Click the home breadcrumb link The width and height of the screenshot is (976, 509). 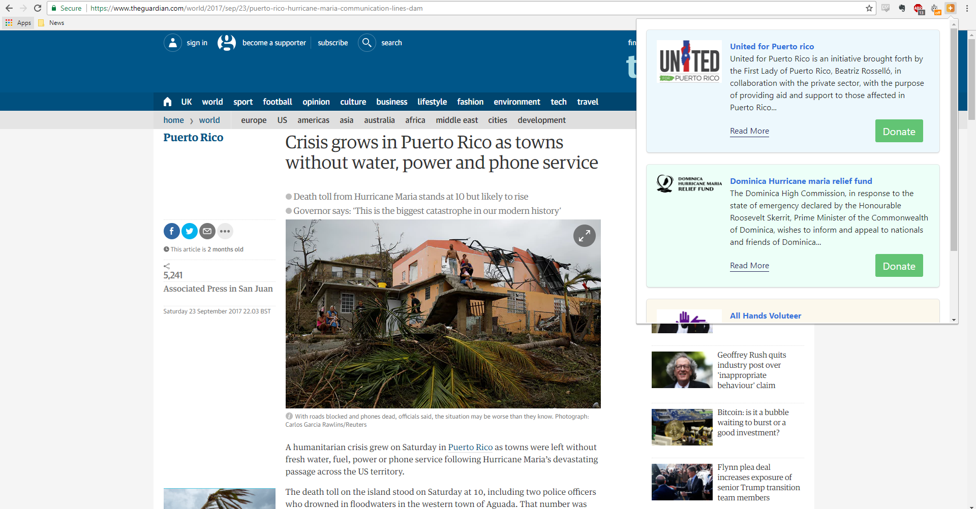pos(173,120)
